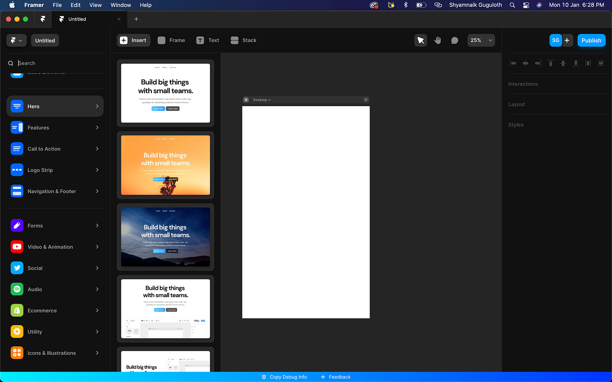Click the Publish button

[591, 40]
